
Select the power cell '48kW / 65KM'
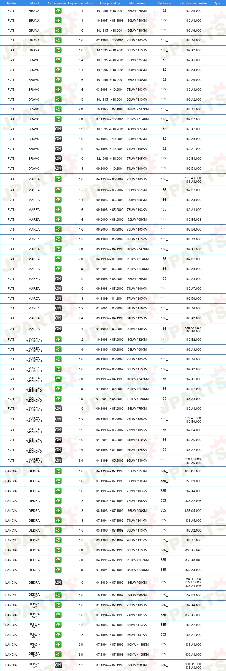tap(137, 129)
